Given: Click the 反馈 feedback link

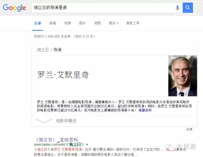Looking at the screenshot, I should (189, 130).
